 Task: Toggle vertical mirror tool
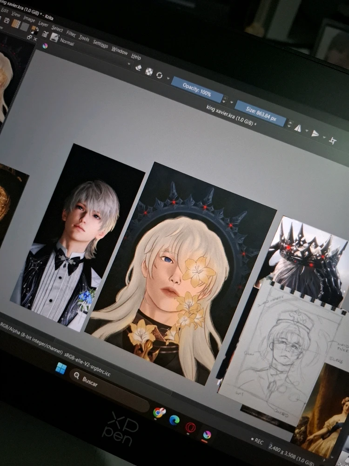pyautogui.click(x=315, y=134)
